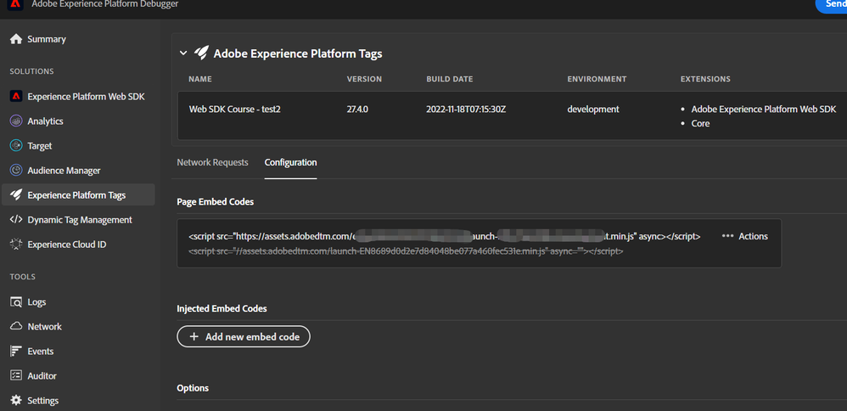Image resolution: width=847 pixels, height=411 pixels.
Task: Open the Experience Cloud ID icon
Action: click(x=15, y=245)
